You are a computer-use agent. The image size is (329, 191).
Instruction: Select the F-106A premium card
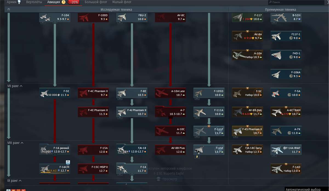click(286, 74)
